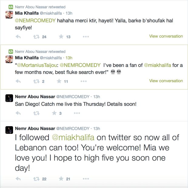View conversation for 'hahaha merci ktir' tweet
Screen dimensions: 188x188
point(166,36)
